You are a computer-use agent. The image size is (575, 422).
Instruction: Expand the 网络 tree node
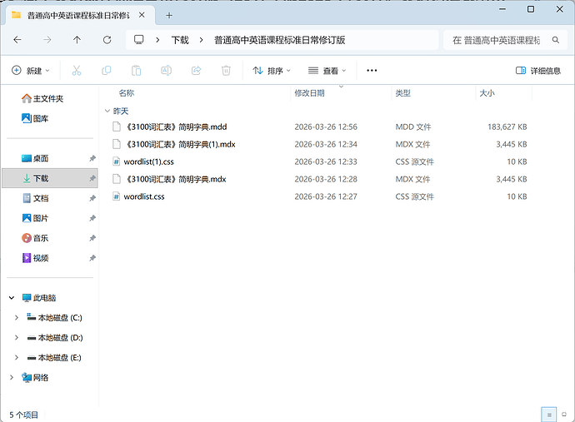(x=12, y=378)
